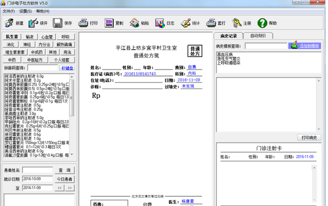Click 过敏史 value 未发现
Image resolution: width=328 pixels, height=206 pixels.
coord(188,86)
